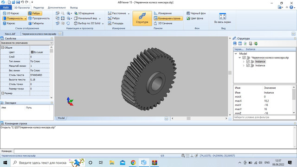Screen dimensions: 297x167
Task: Uncheck the highlighted Instance checkbox
Action: pos(248,62)
